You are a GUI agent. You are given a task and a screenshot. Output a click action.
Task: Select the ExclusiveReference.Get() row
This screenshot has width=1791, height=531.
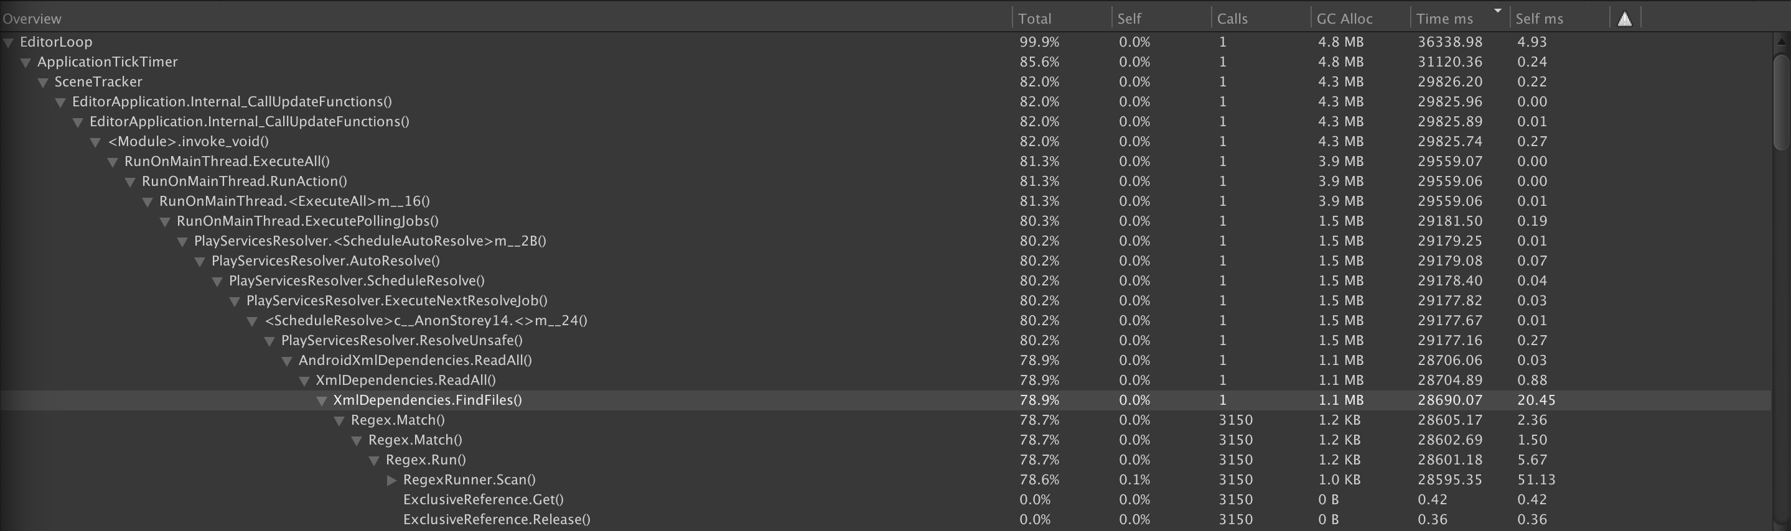click(482, 499)
